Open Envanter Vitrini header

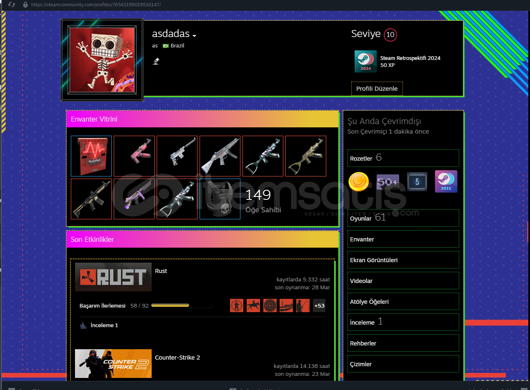click(x=202, y=119)
